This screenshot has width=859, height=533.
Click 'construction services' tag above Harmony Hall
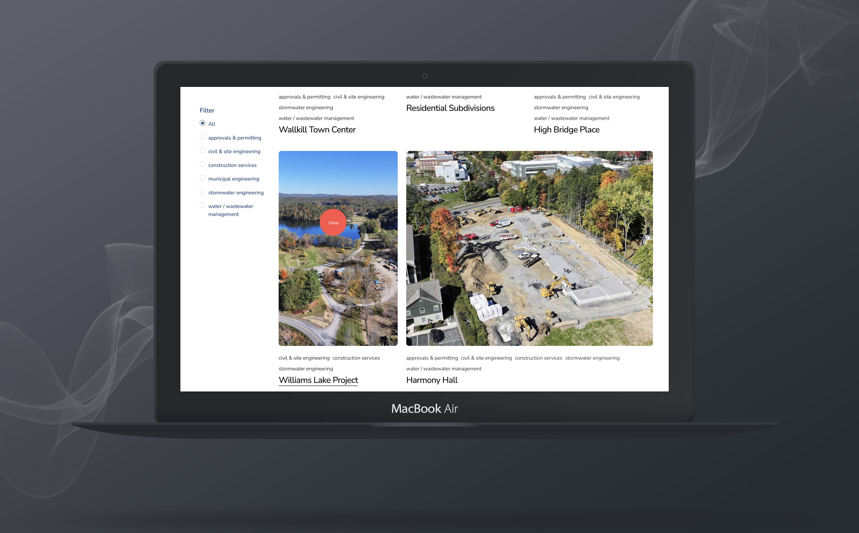pos(539,358)
